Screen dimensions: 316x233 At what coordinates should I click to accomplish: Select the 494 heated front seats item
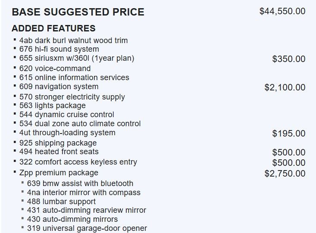point(59,152)
